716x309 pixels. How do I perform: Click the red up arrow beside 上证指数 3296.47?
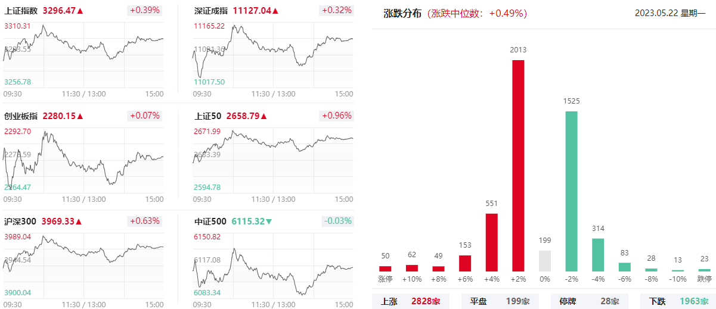[80, 11]
